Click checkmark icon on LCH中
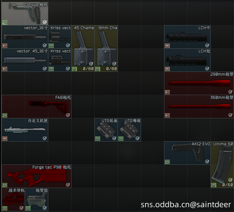Viewport: 234px width, 212px height. point(207,45)
